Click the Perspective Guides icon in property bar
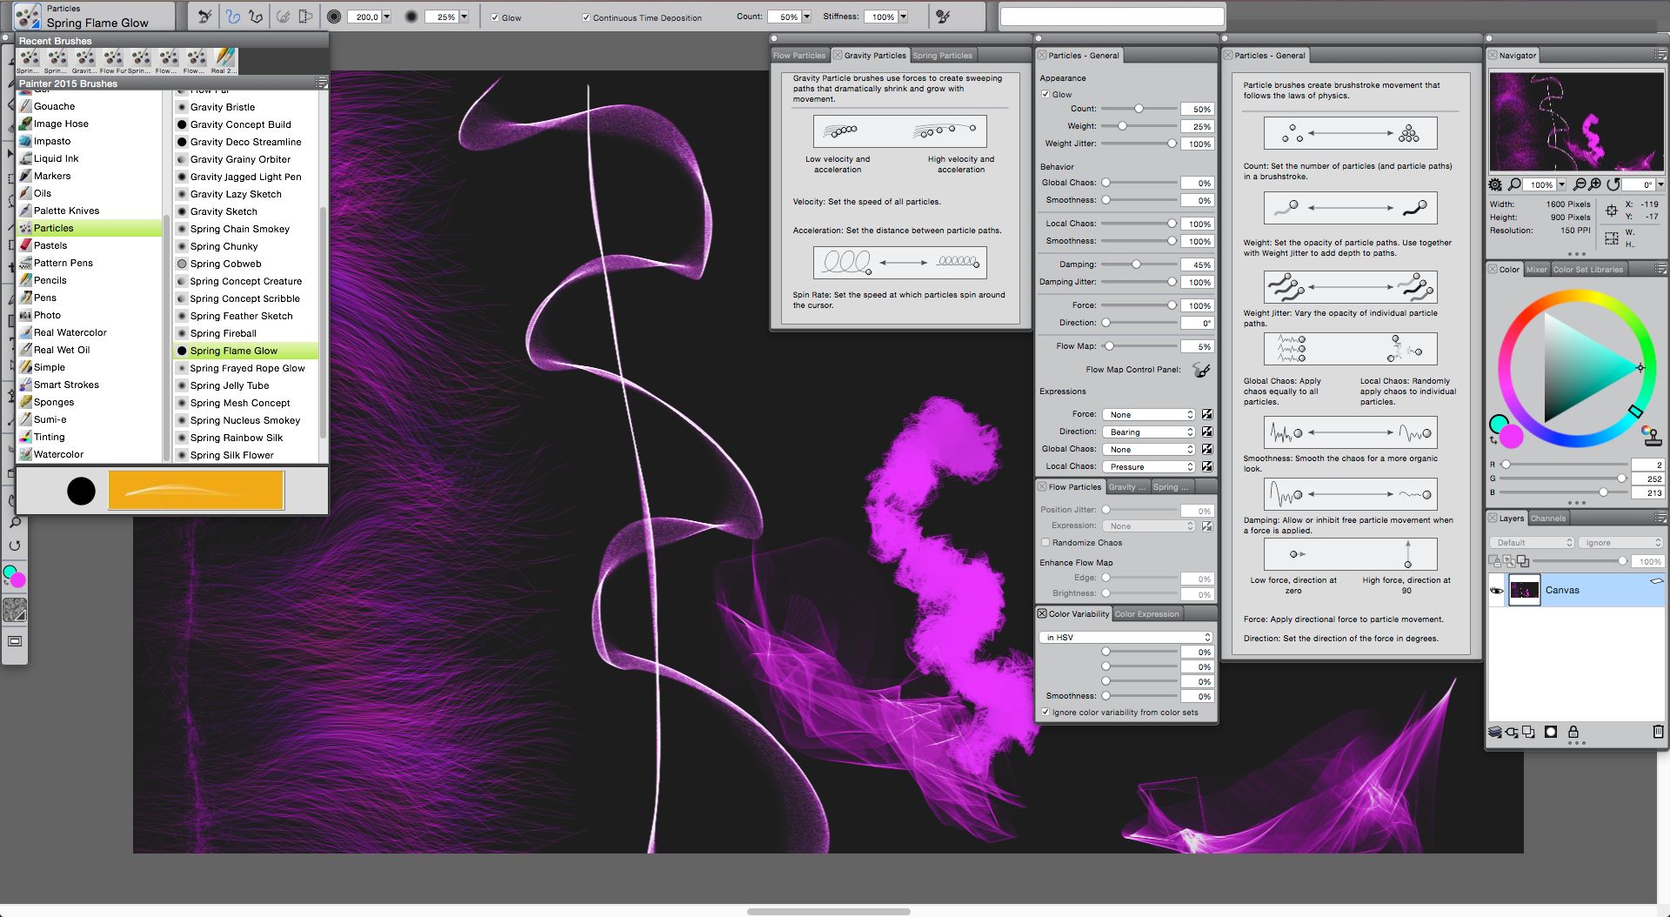Screen dimensions: 1670x917 click(x=305, y=17)
